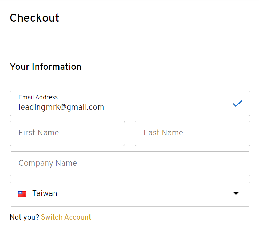Click the 'Not you?' prompt text
The image size is (259, 229).
click(x=24, y=217)
